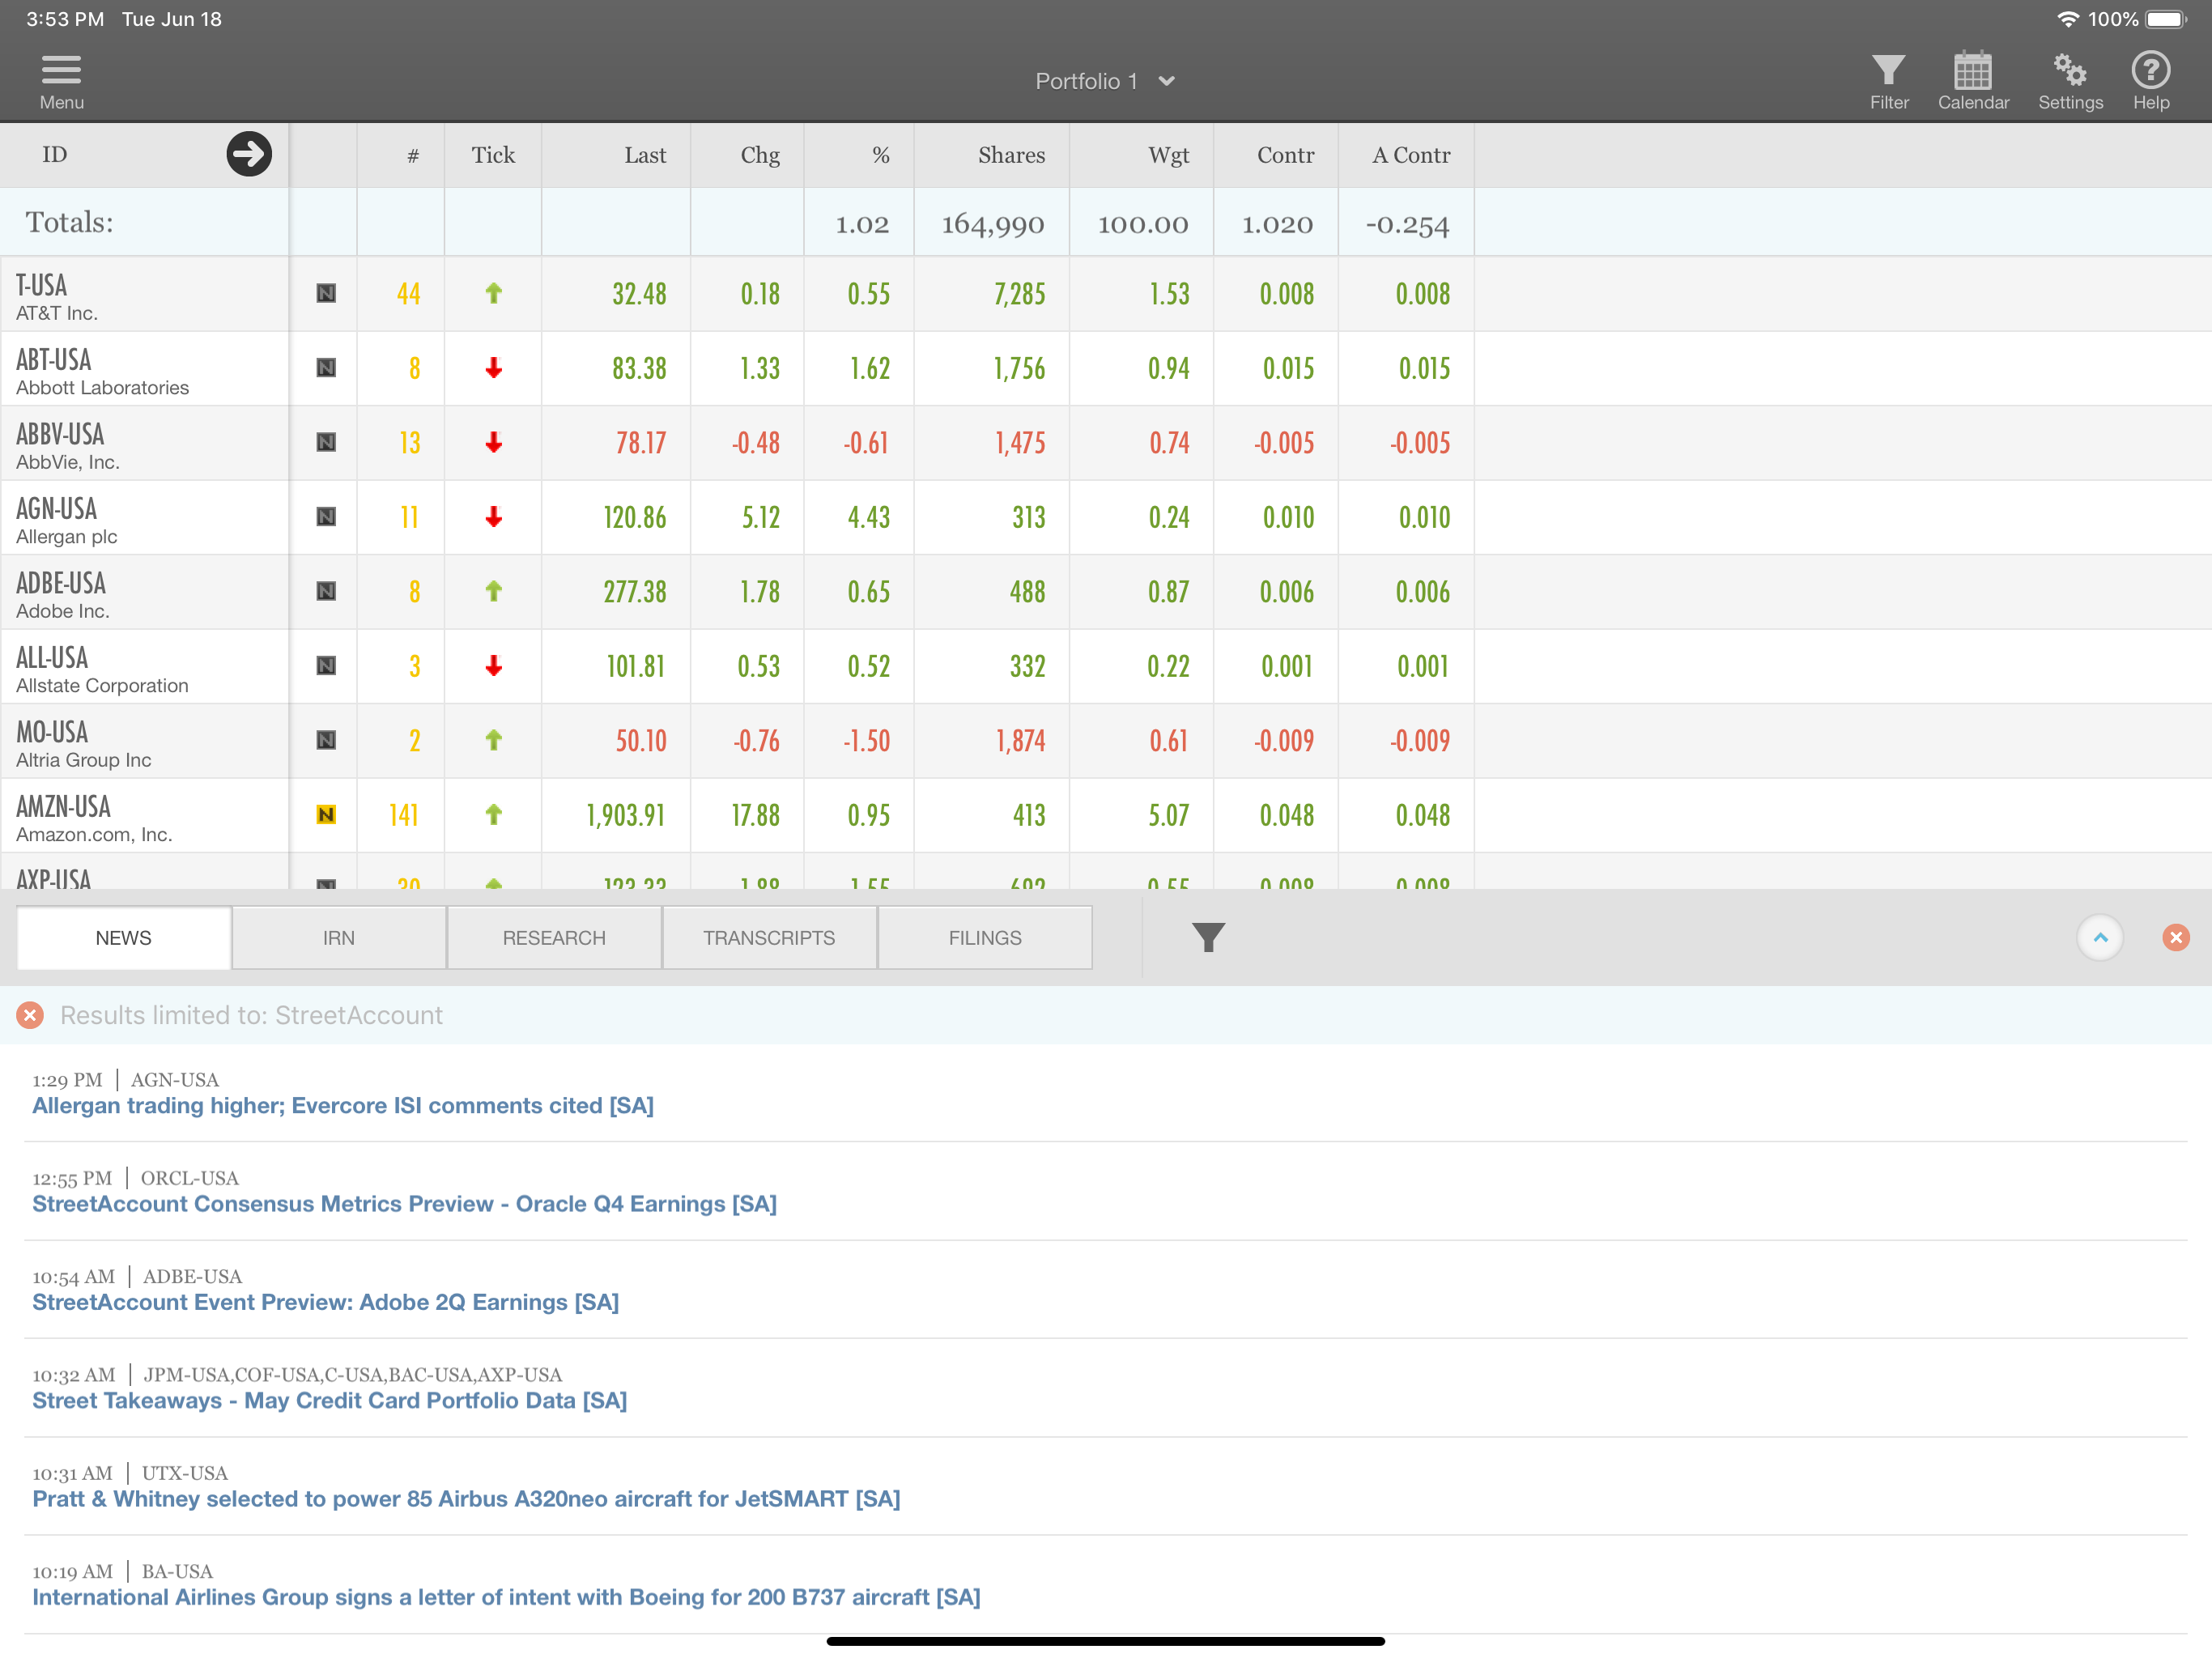Screen dimensions: 2212x1658
Task: Select the ABBV-USA AbbVie row
Action: click(1106, 443)
